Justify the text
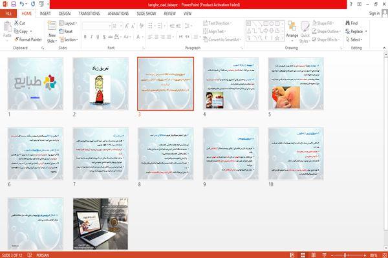This screenshot has height=258, width=388. [x=169, y=37]
